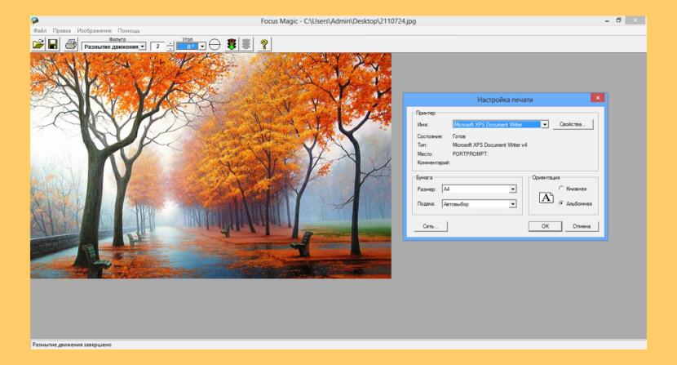Restore down the Focus Magic window
Screen dimensions: 677x365
(619, 20)
